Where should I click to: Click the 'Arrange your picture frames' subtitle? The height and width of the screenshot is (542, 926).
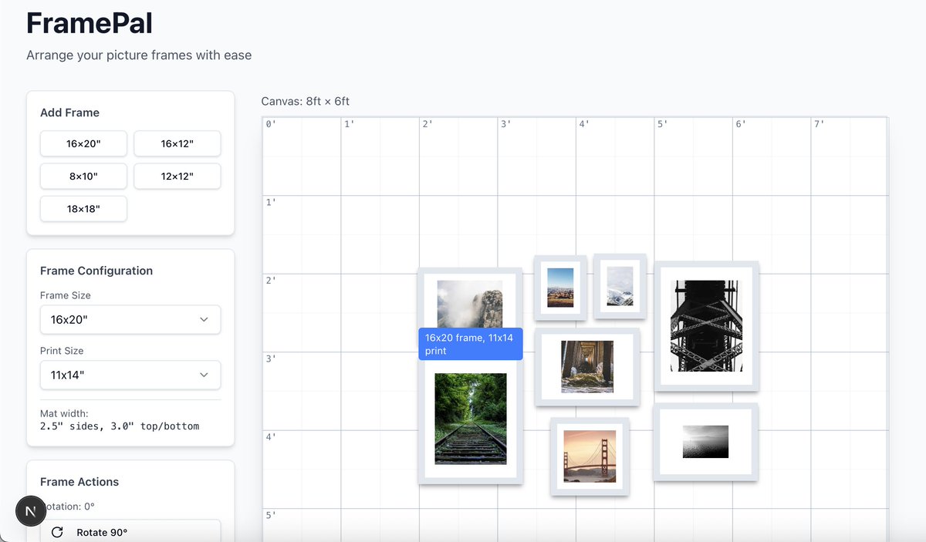(x=139, y=56)
